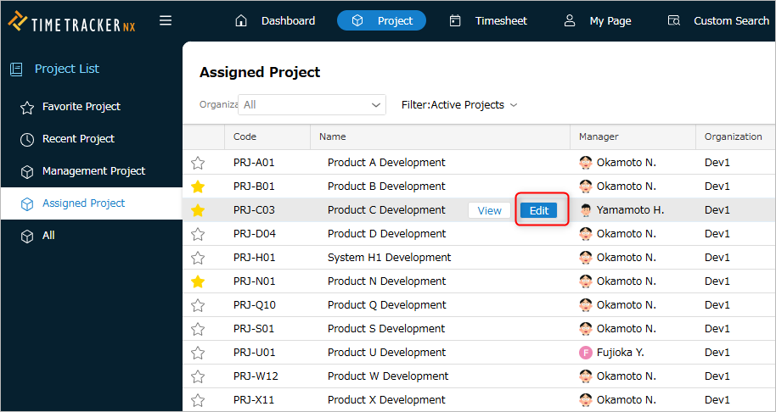Image resolution: width=776 pixels, height=412 pixels.
Task: Click Okamoto N. avatar in PRJ-S01 row
Action: click(586, 329)
